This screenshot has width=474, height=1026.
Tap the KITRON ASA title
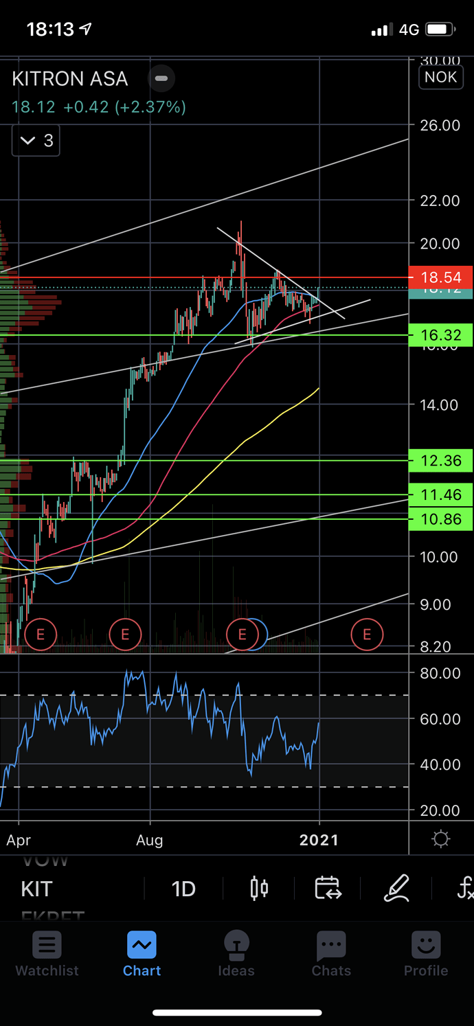pyautogui.click(x=70, y=79)
